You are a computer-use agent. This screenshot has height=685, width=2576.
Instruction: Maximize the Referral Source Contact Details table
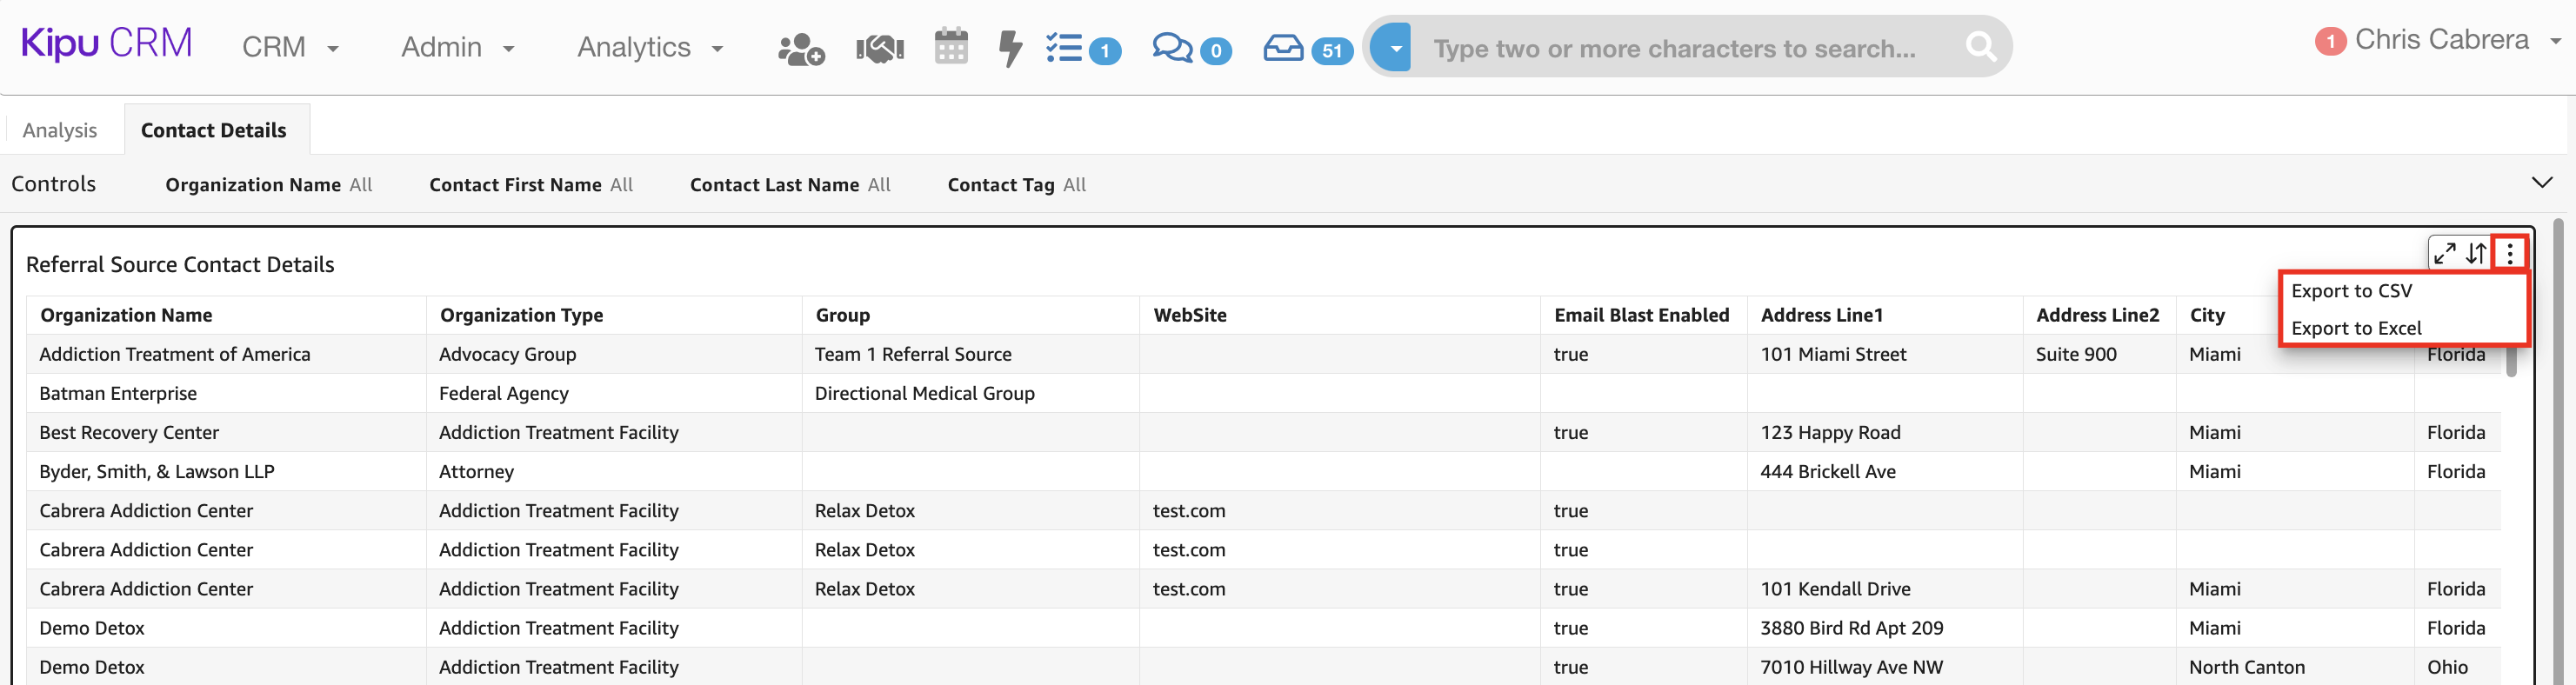tap(2444, 254)
